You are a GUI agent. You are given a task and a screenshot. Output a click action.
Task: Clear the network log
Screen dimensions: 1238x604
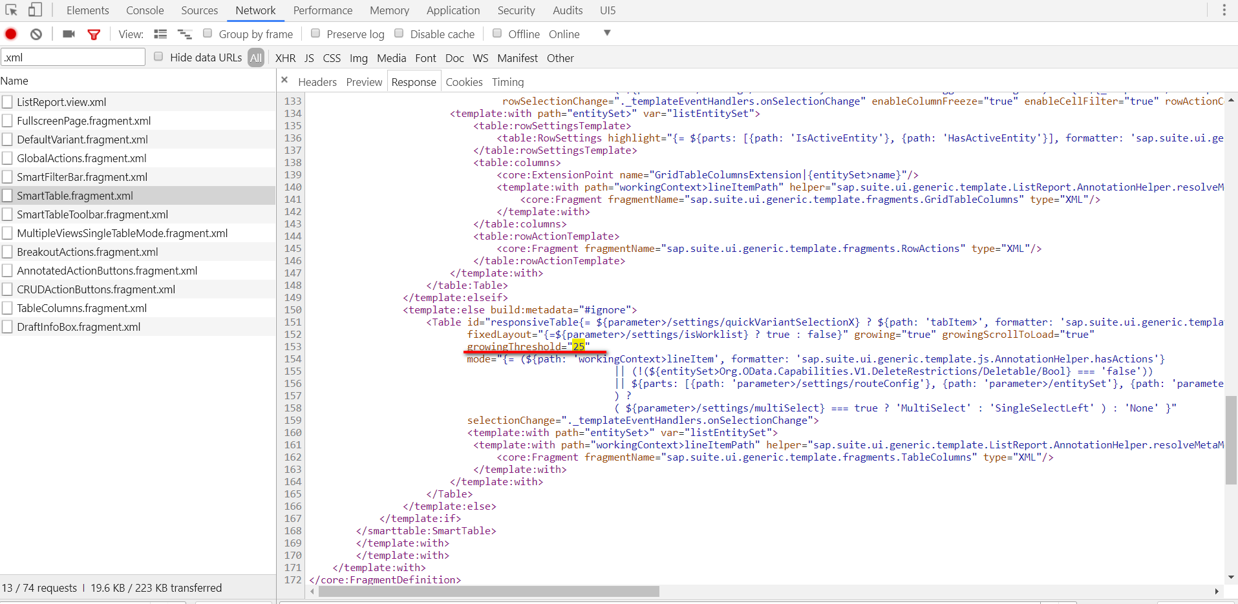(x=36, y=34)
